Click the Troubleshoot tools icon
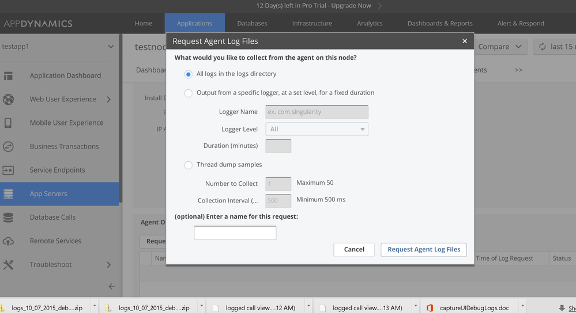 pos(8,265)
